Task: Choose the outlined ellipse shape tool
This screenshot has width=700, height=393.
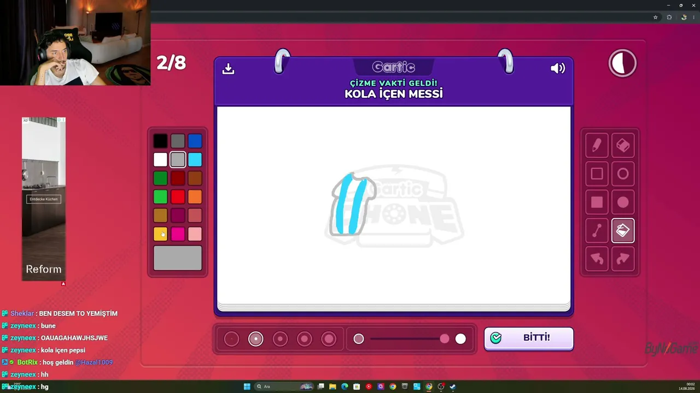Action: click(623, 174)
